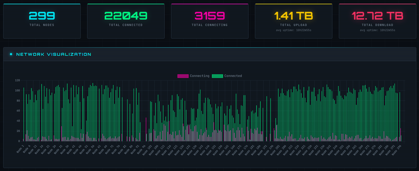Screen dimensions: 419x171
Task: Click the Node 271 x-axis label
Action: click(364, 149)
